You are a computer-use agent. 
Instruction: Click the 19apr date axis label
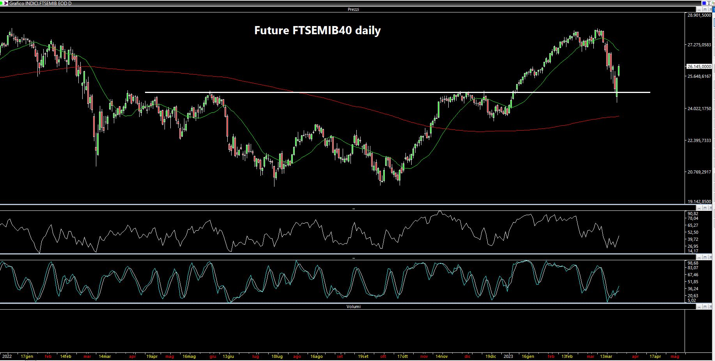[152, 356]
